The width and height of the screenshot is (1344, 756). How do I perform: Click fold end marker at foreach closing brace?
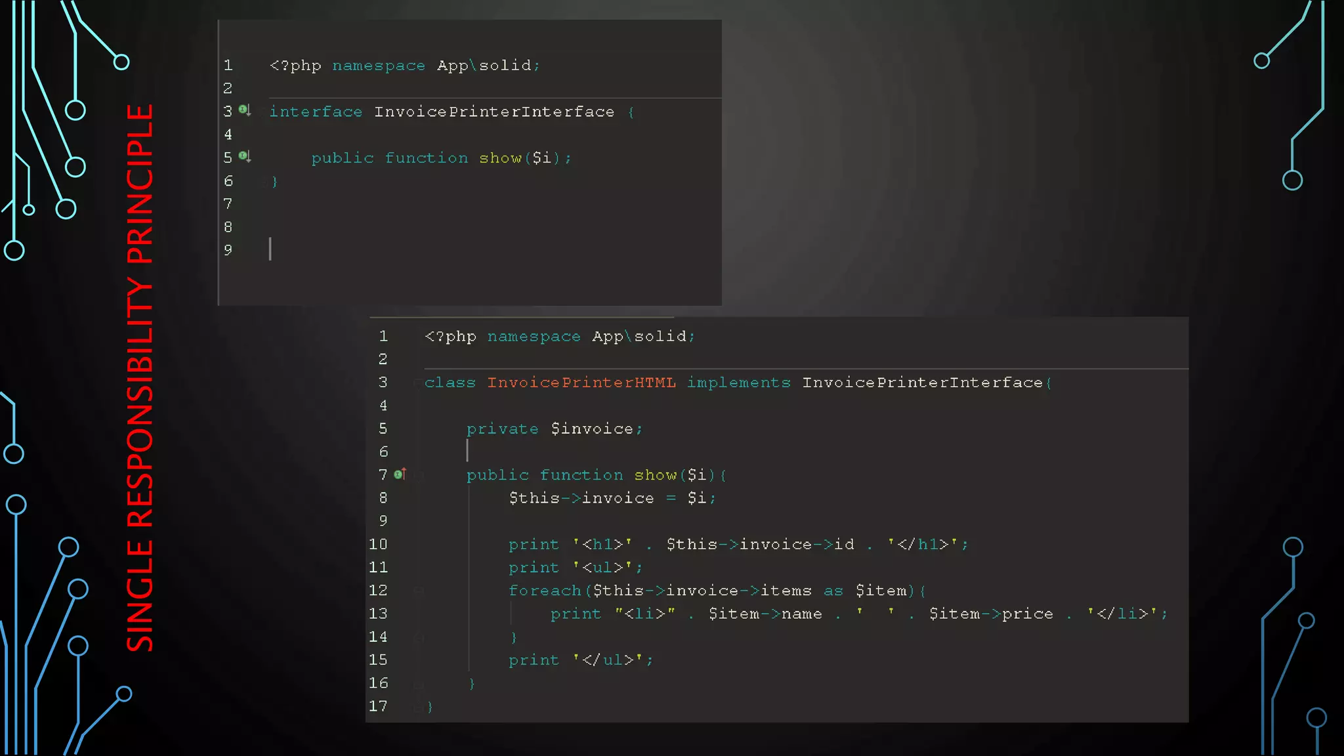pos(419,637)
